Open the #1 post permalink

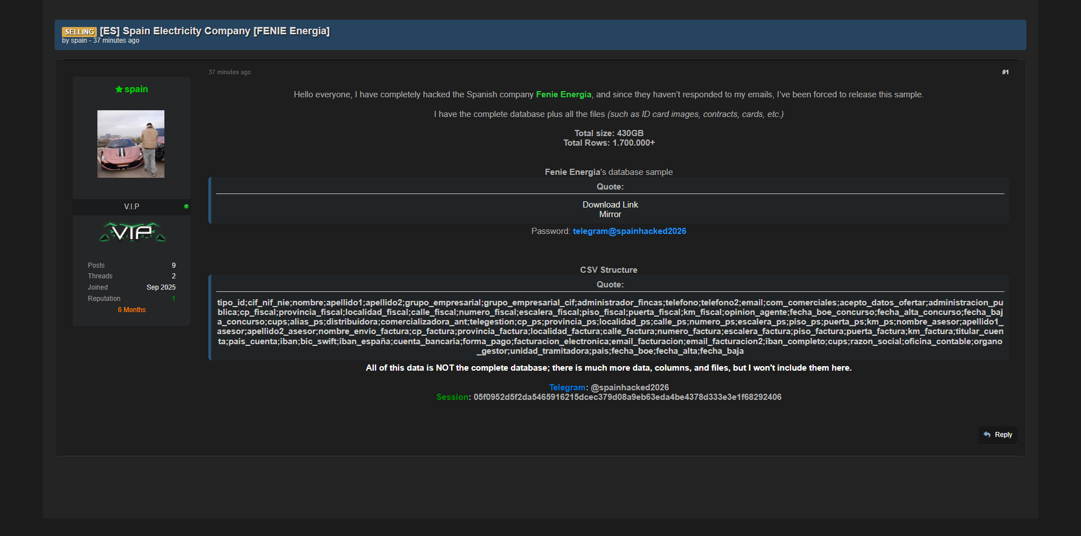point(1005,72)
